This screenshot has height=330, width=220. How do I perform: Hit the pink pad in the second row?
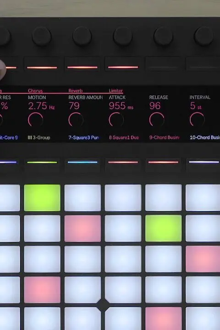(x=82, y=228)
